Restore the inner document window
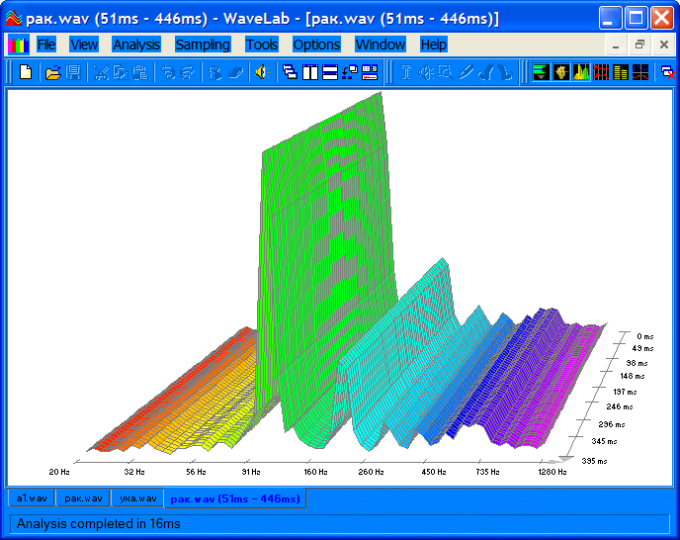The height and width of the screenshot is (540, 680). pyautogui.click(x=639, y=45)
